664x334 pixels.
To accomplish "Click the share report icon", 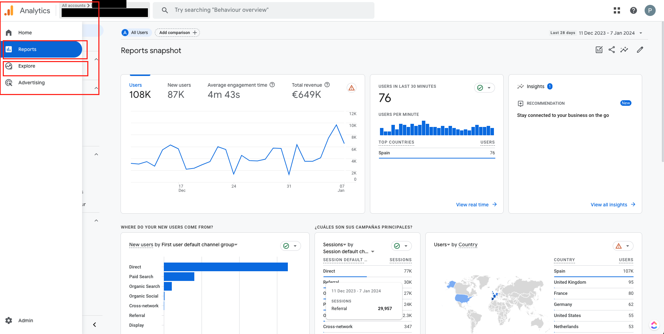I will tap(612, 50).
